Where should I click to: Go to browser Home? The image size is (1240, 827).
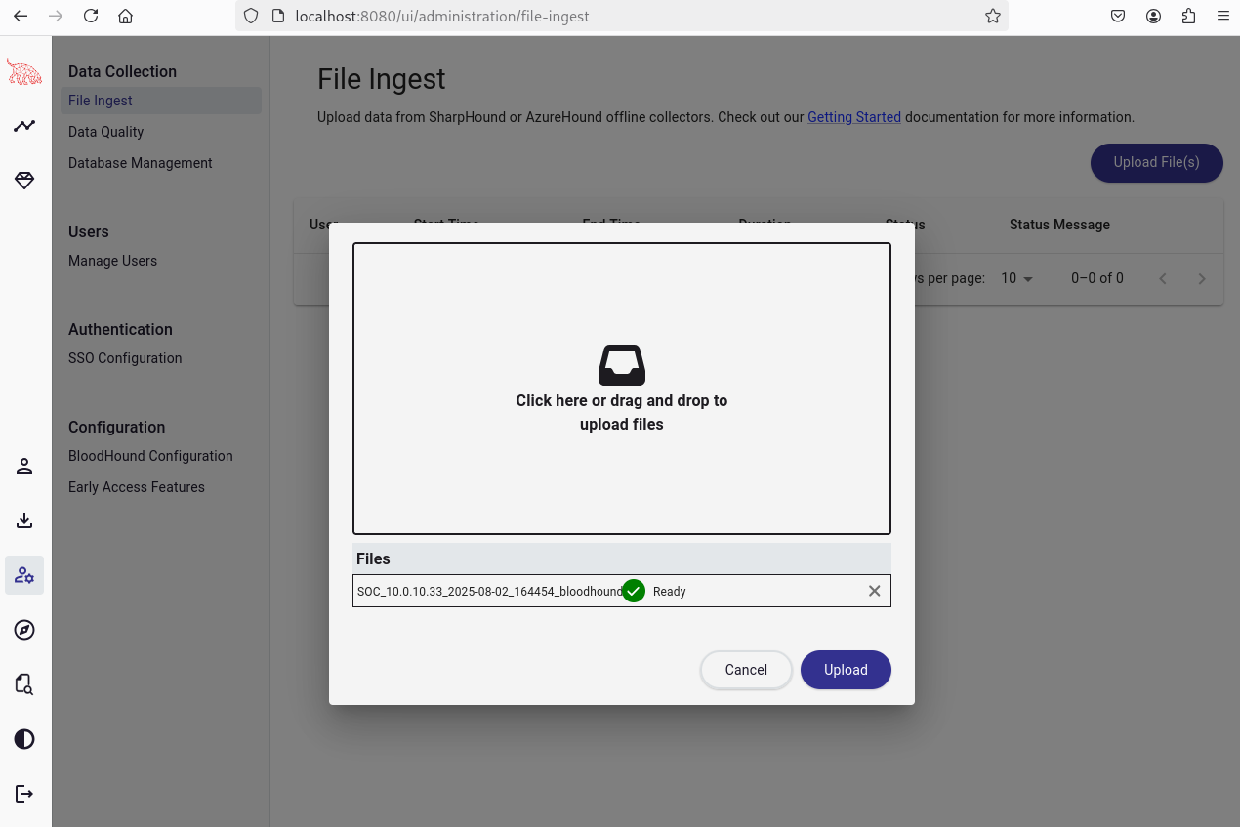[125, 16]
